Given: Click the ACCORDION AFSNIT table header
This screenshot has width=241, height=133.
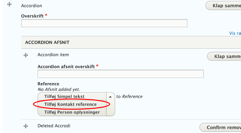Looking at the screenshot, I should point(47,42).
